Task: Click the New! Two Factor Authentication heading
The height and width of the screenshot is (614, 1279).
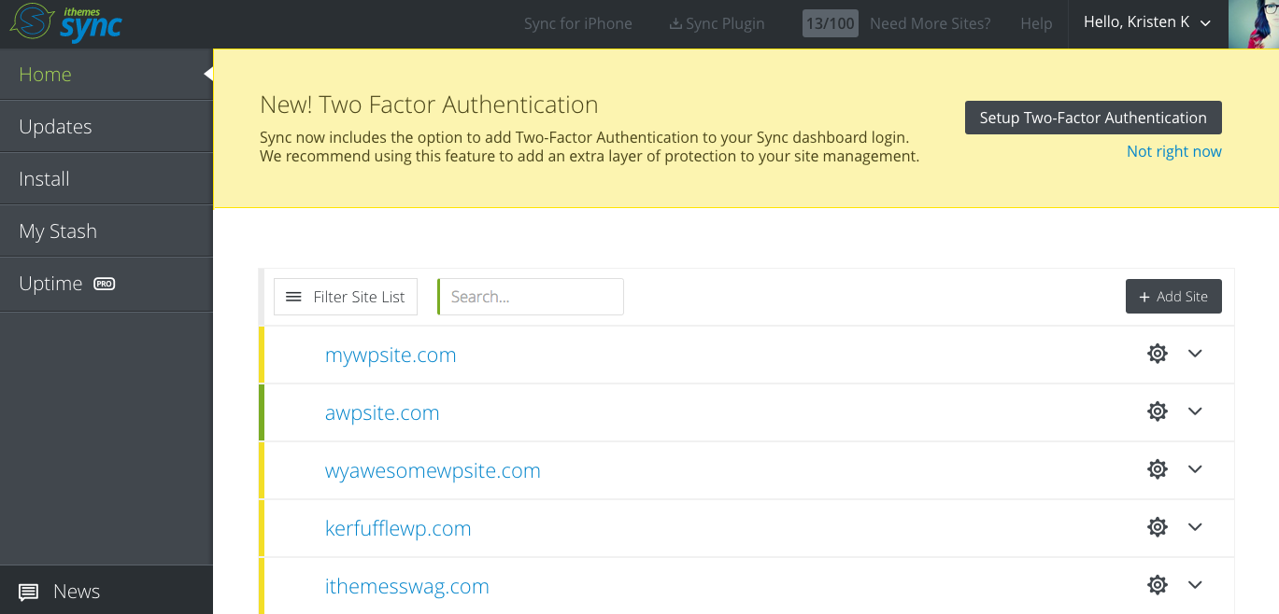Action: (x=429, y=105)
